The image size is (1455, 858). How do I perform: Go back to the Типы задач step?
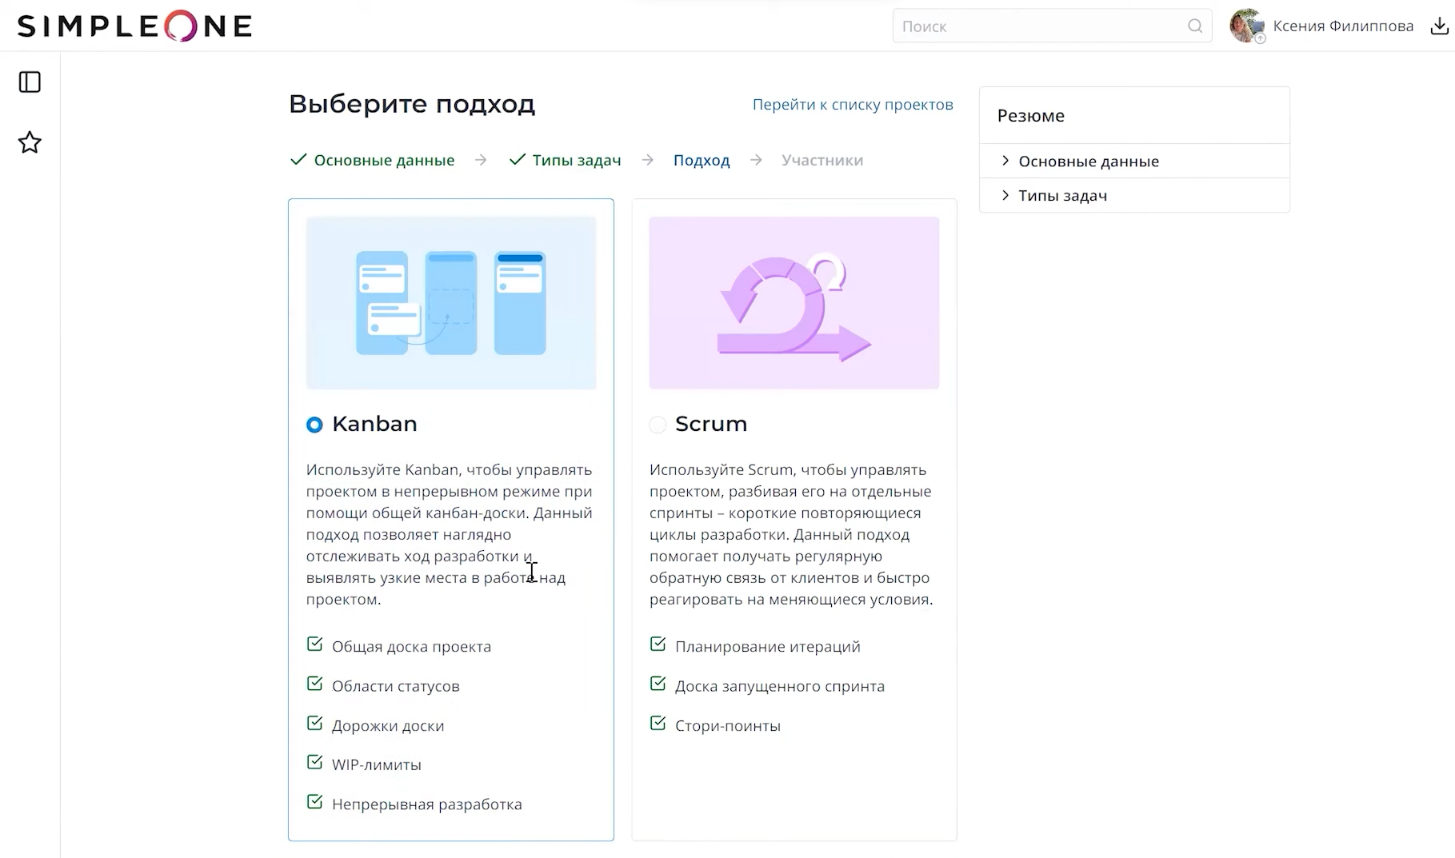point(576,160)
